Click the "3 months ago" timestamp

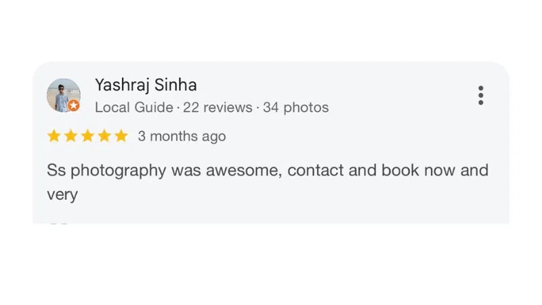pos(182,136)
